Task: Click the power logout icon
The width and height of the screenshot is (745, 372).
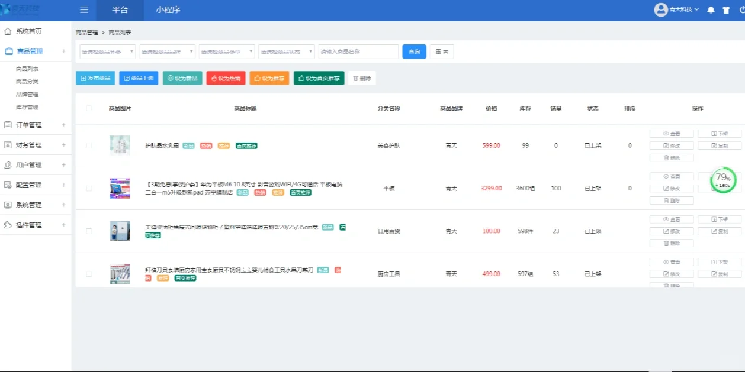Action: click(x=741, y=10)
